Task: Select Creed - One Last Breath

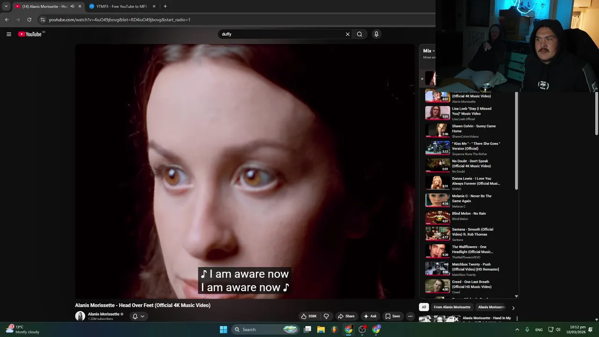Action: pyautogui.click(x=469, y=286)
